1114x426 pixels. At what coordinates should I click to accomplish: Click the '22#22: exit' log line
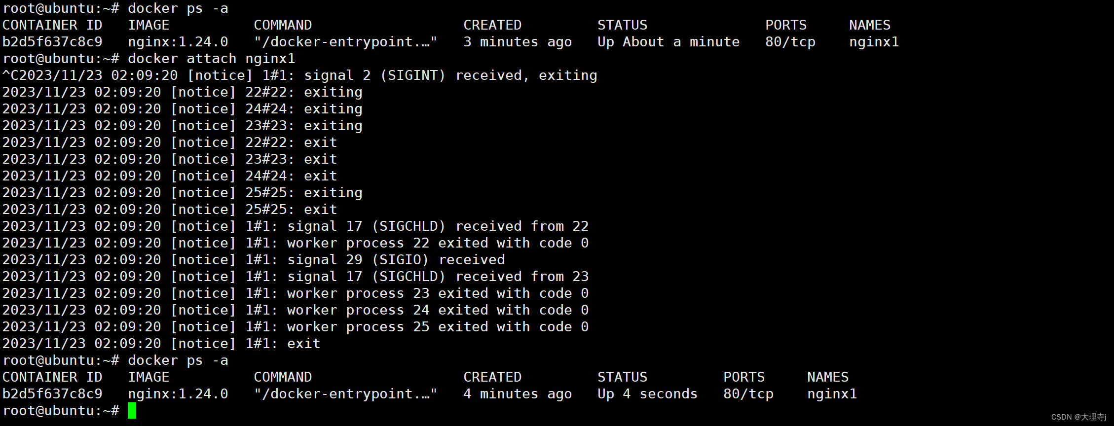[170, 142]
